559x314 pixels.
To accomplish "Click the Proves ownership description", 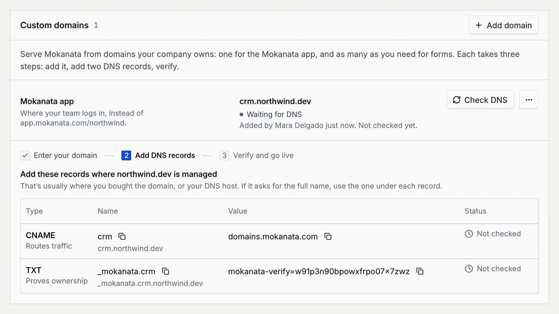I will click(57, 281).
